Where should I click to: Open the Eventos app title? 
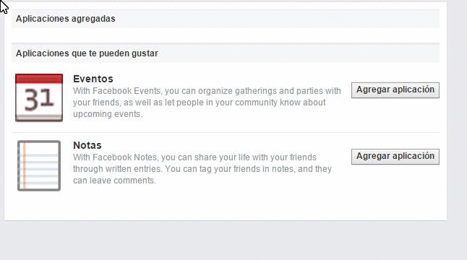point(93,79)
